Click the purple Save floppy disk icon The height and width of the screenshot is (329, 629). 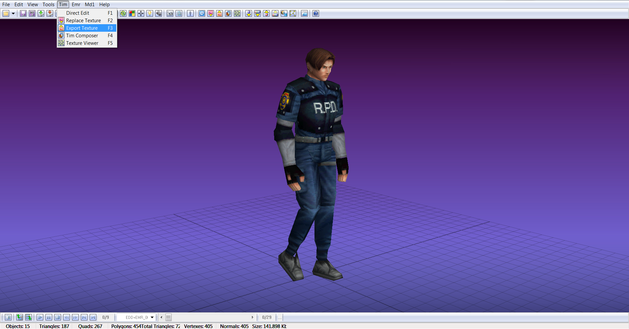pyautogui.click(x=23, y=13)
